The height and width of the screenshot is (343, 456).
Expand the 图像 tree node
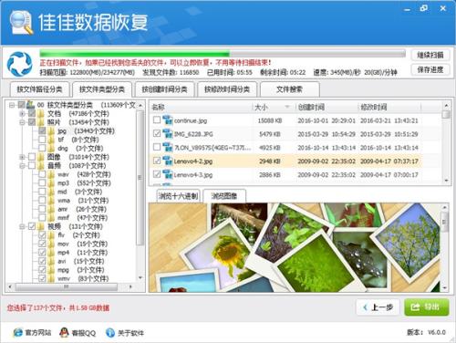22,157
